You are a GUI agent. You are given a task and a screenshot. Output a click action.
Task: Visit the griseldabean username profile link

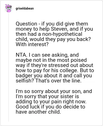[25, 9]
